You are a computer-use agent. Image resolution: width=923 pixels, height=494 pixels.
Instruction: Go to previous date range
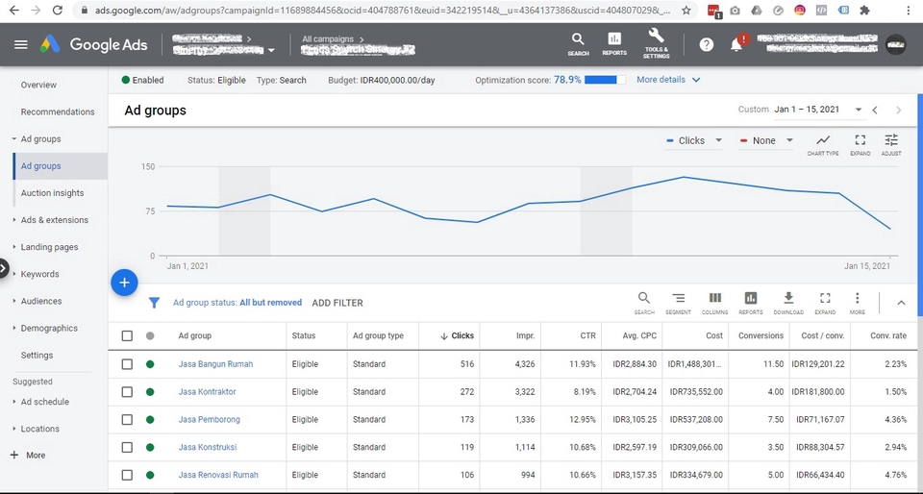(875, 110)
